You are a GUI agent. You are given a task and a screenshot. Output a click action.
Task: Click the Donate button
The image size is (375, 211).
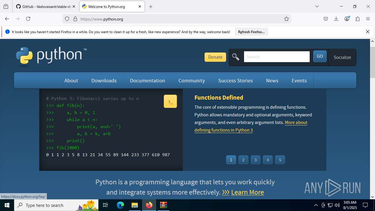215,57
